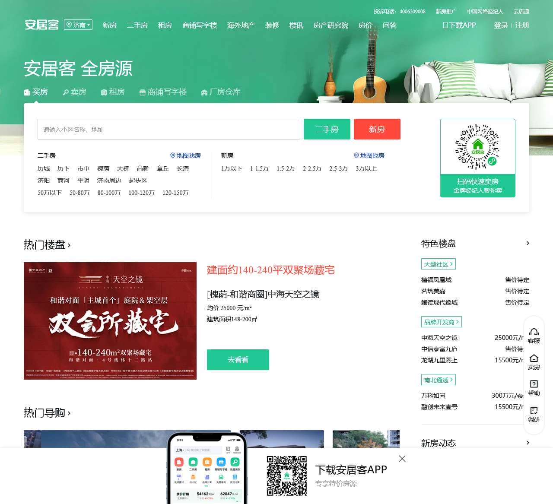Image resolution: width=553 pixels, height=504 pixels.
Task: Open 新房推广 top link
Action: point(446,12)
